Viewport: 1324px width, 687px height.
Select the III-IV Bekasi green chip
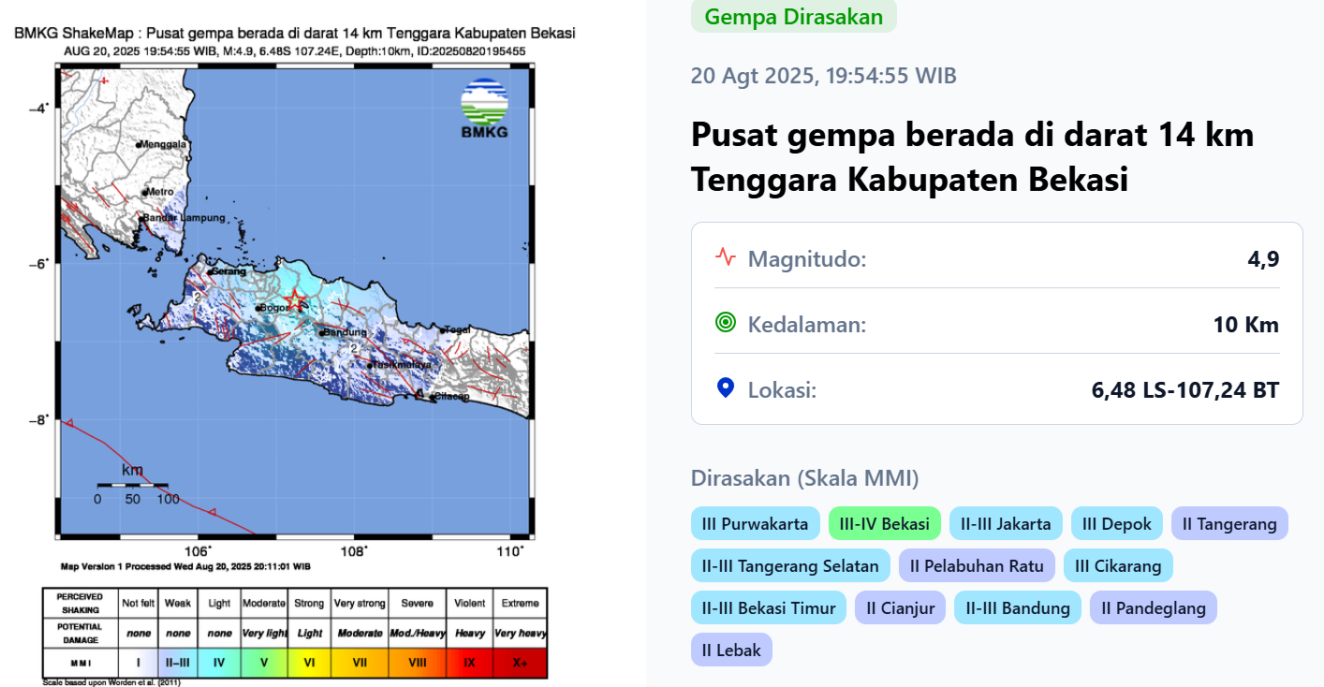pyautogui.click(x=884, y=523)
